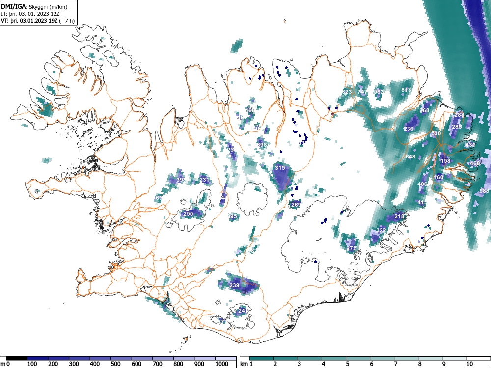Click the 'km 1' label of the kilometre legend

[247, 364]
